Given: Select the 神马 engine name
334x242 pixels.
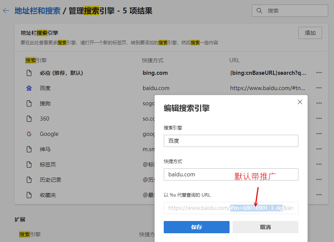Looking at the screenshot, I should coord(45,149).
